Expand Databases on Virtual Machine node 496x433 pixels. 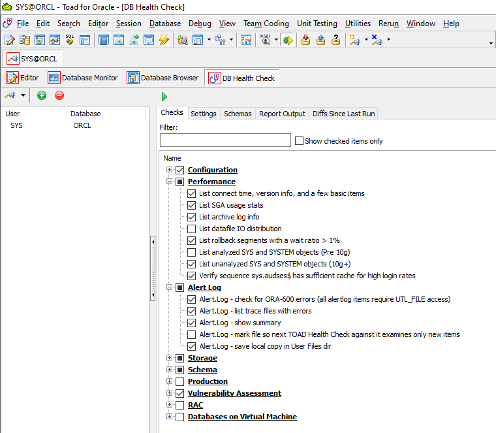(x=169, y=416)
